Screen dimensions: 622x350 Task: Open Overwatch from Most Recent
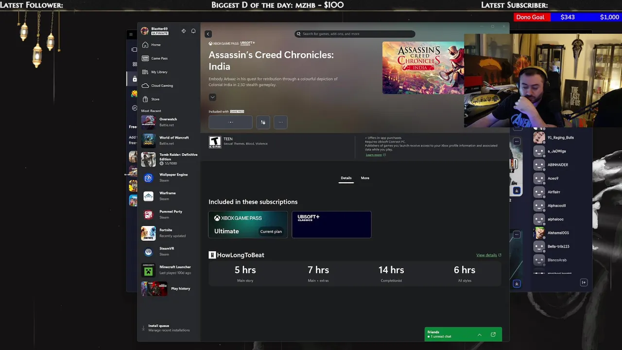tap(169, 122)
